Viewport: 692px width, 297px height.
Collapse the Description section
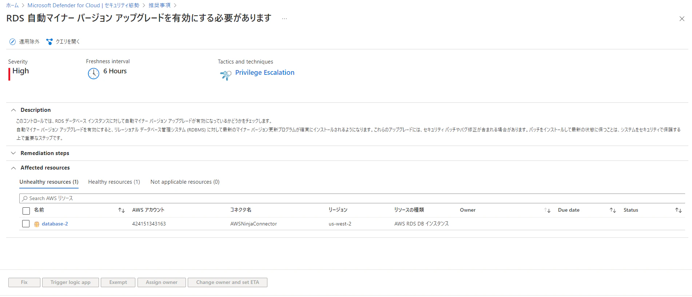(x=13, y=110)
